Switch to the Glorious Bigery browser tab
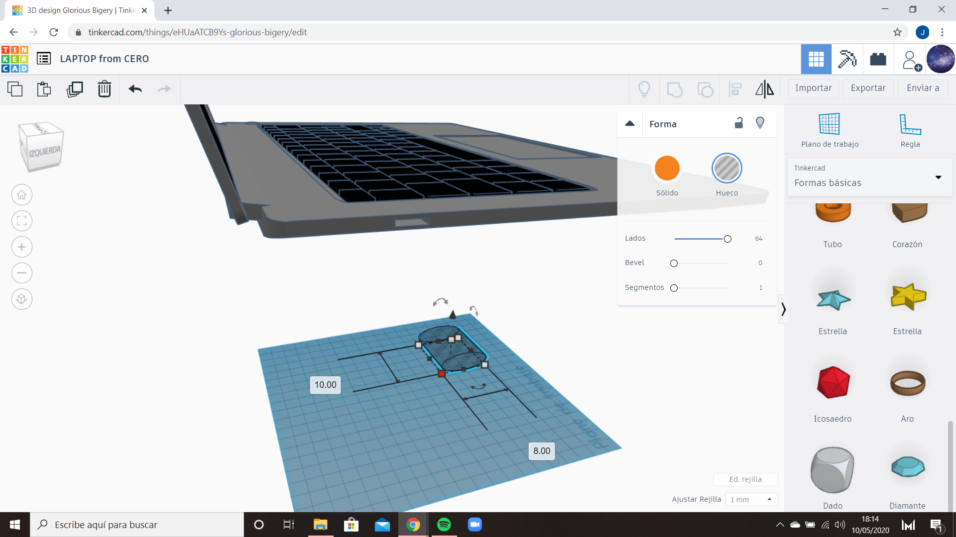This screenshot has height=537, width=956. point(75,10)
